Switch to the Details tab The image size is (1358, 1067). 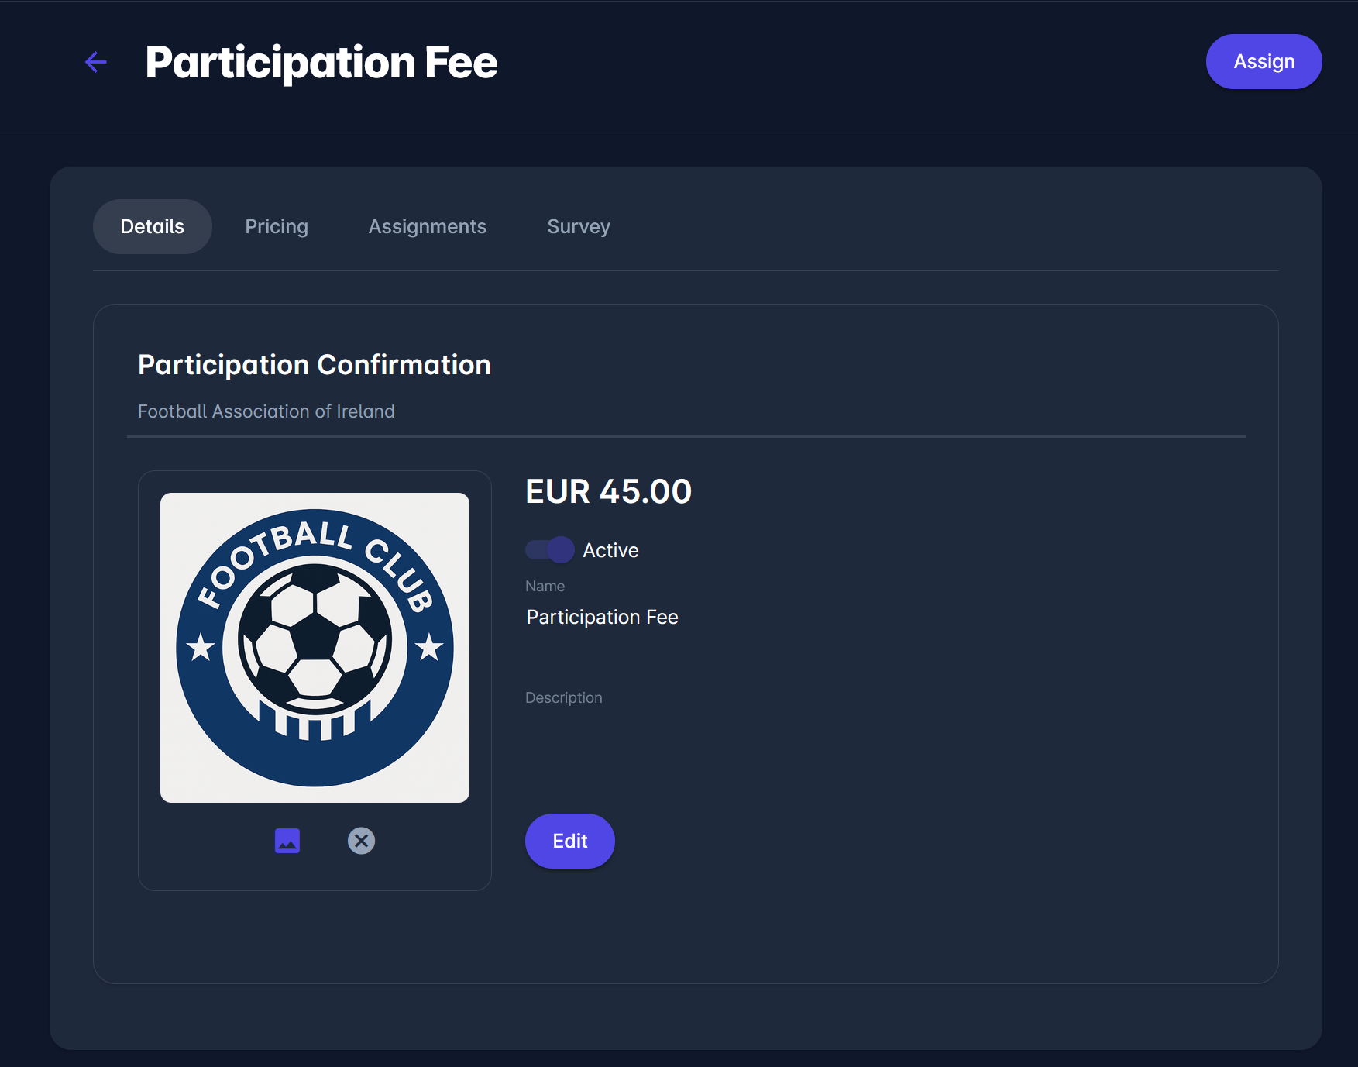click(153, 226)
